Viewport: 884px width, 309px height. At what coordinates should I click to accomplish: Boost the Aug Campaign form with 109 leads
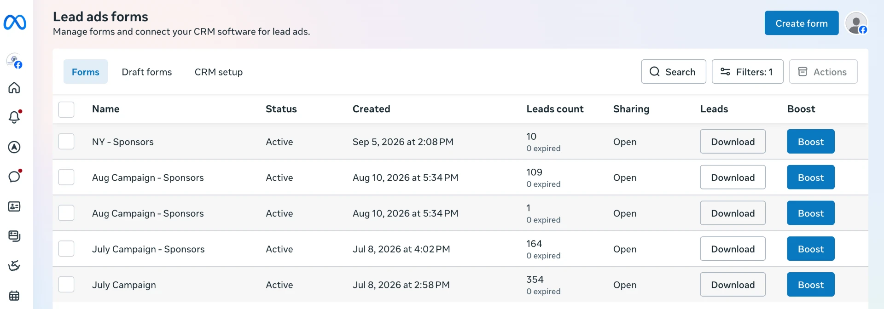tap(811, 177)
